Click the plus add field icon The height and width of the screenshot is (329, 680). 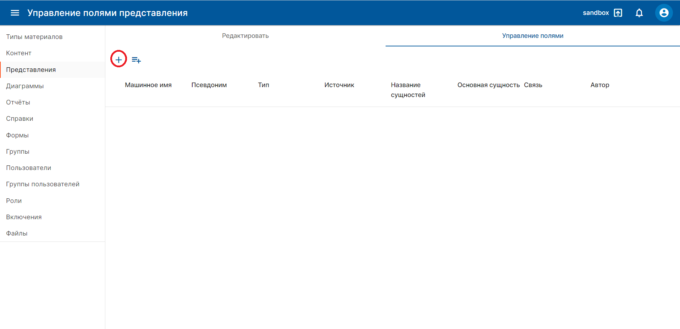point(118,60)
